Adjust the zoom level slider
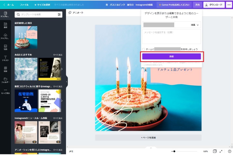 coord(174,151)
